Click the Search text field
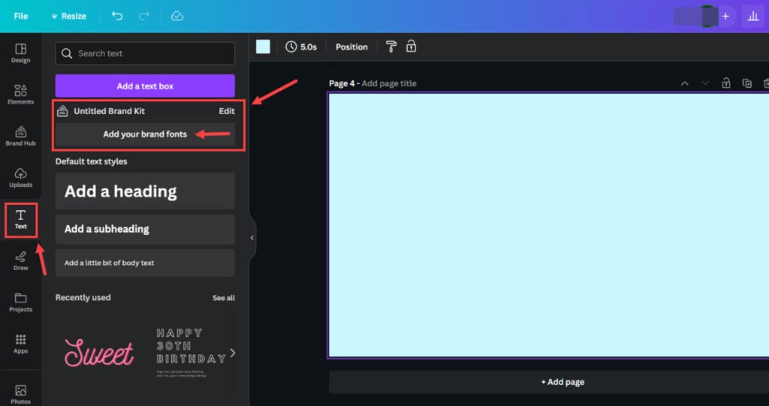The image size is (769, 406). tap(145, 53)
